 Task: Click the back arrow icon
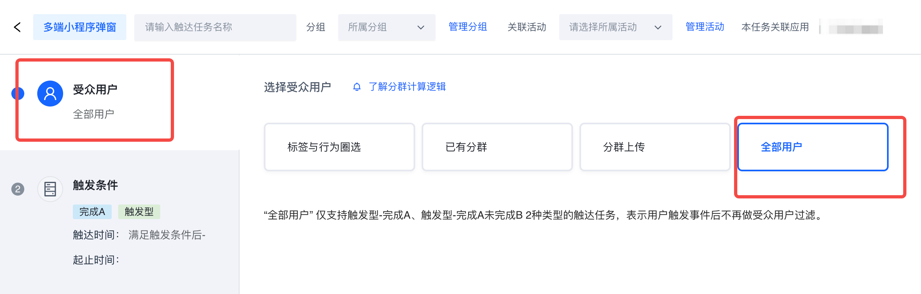[17, 27]
